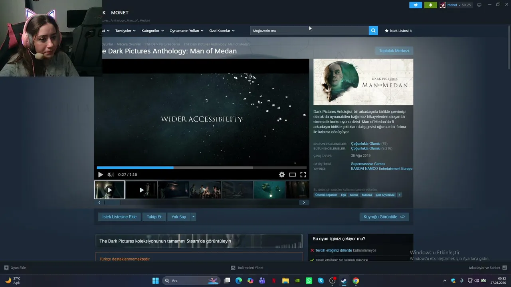Open the recent reviews Çoğunlukla Olumlu link
Viewport: 511px width, 287px height.
(x=366, y=143)
